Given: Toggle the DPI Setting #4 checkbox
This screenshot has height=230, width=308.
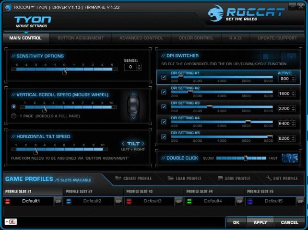Looking at the screenshot, I should [x=164, y=122].
